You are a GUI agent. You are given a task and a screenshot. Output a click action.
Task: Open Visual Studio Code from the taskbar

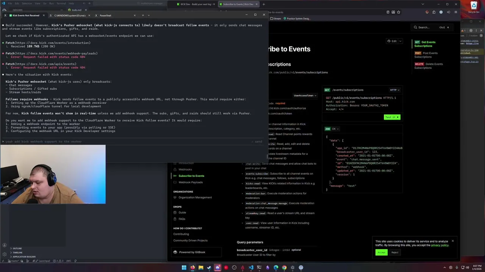click(251, 267)
